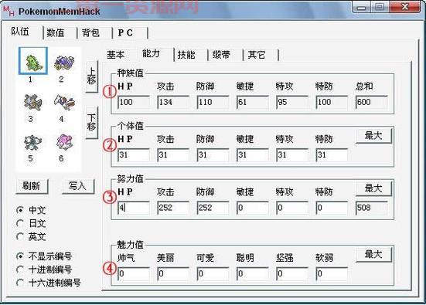
Task: Click the 努力值 敏捷 input field
Action: (253, 208)
